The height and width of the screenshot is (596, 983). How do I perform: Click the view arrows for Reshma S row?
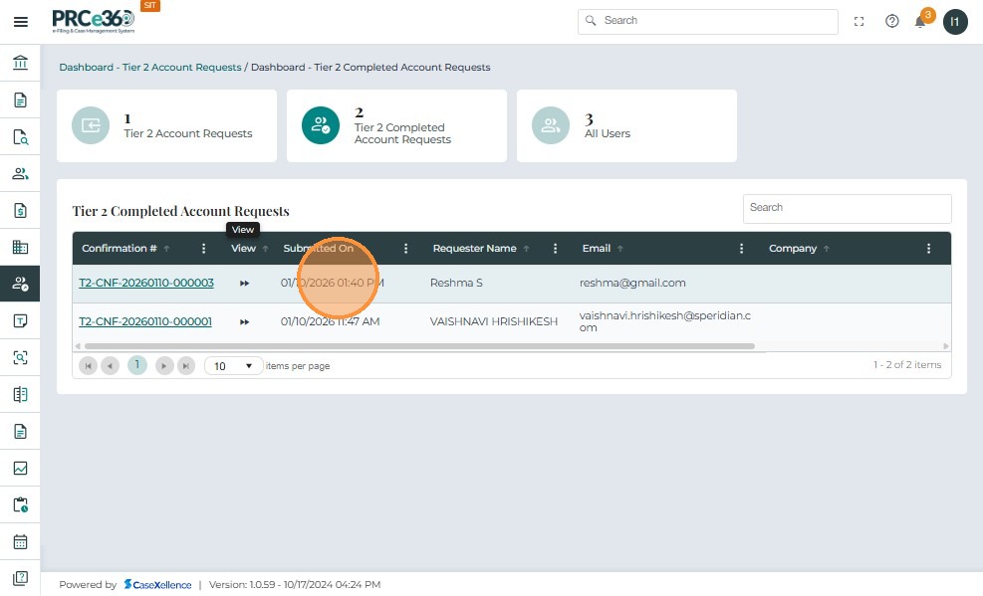click(x=245, y=284)
